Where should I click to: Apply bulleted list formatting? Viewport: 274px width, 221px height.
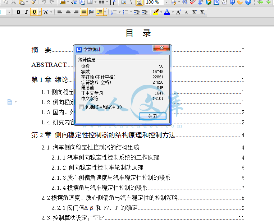pos(125,12)
